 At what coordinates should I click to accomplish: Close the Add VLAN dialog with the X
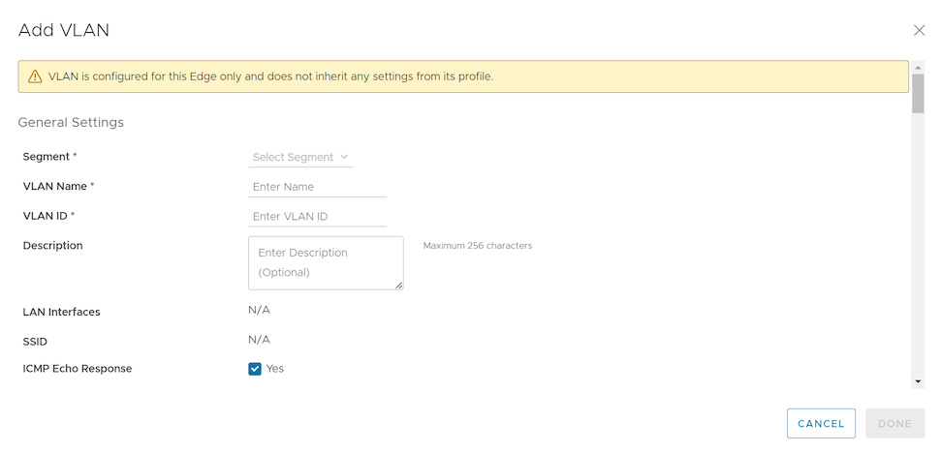coord(919,30)
